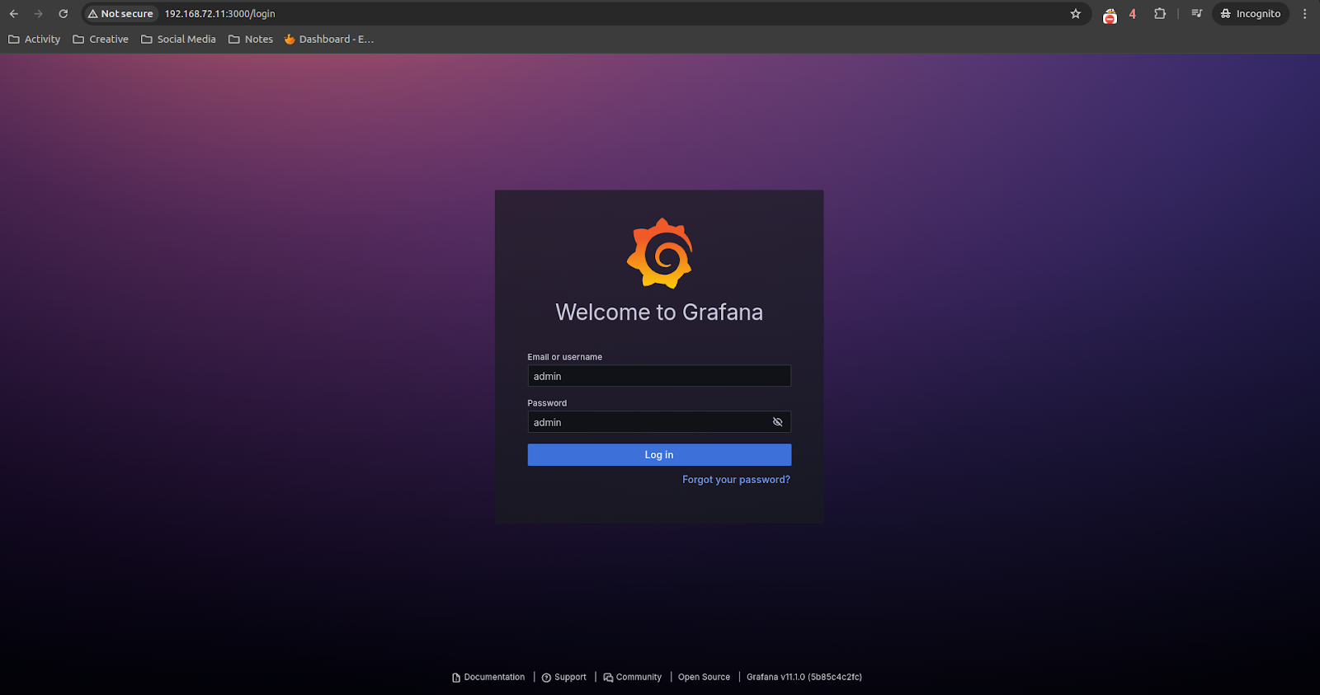
Task: Open the Activity bookmarks folder
Action: [x=35, y=40]
